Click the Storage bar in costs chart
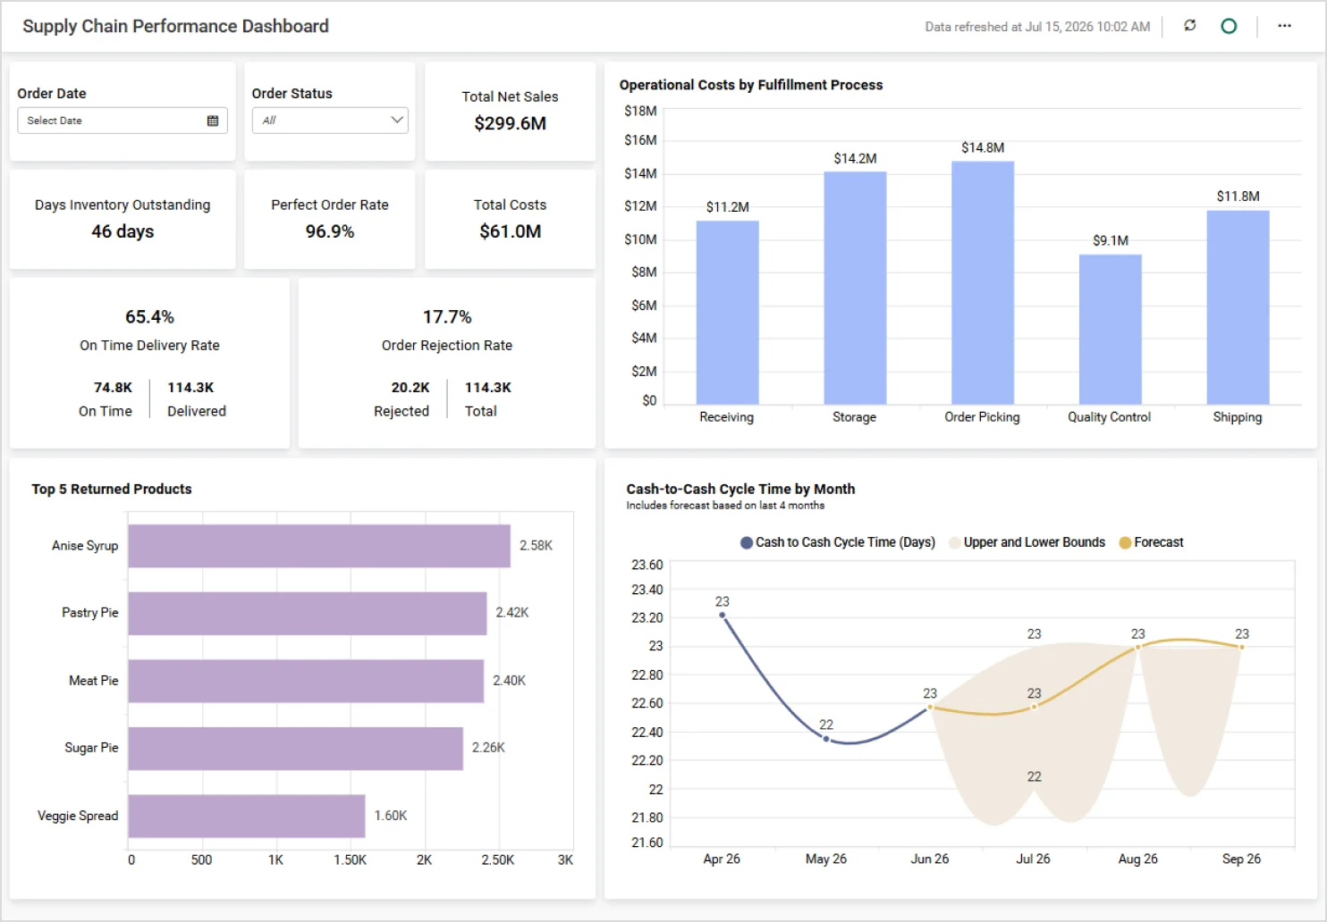This screenshot has width=1327, height=922. [855, 288]
